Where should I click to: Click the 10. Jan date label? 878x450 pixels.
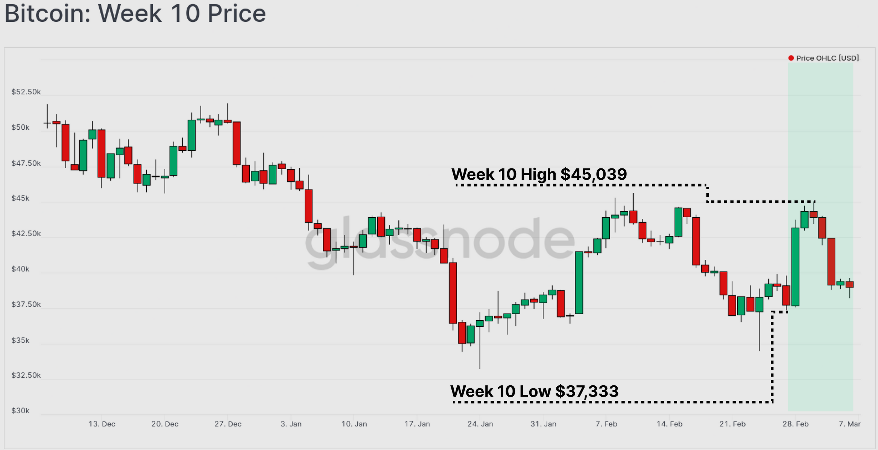[x=354, y=424]
